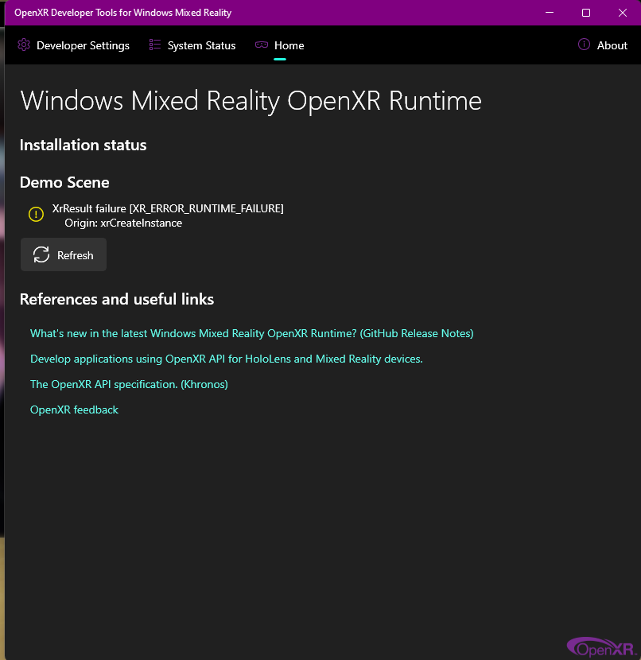Open the OpenXR API specification (Khronos) link
This screenshot has height=660, width=641.
pyautogui.click(x=129, y=384)
